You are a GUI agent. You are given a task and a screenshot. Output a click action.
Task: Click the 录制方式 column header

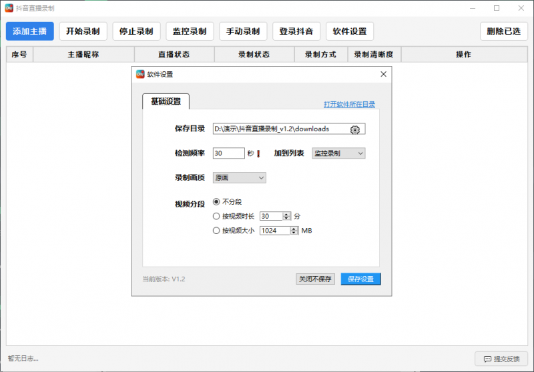[x=321, y=55]
